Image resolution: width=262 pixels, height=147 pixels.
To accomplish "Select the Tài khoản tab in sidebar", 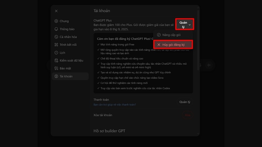I will click(70, 76).
